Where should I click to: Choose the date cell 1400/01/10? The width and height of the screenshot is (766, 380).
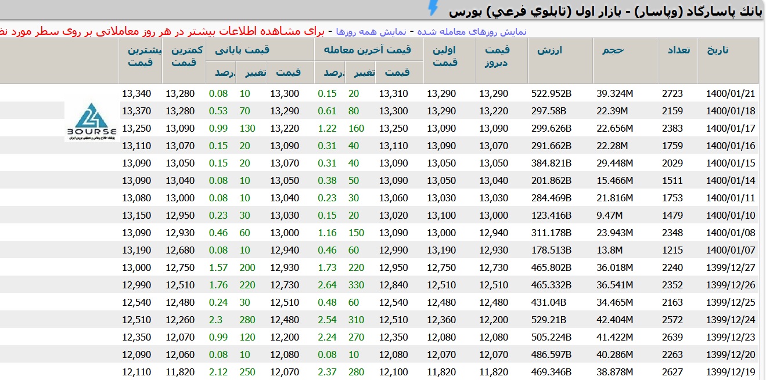tap(731, 215)
